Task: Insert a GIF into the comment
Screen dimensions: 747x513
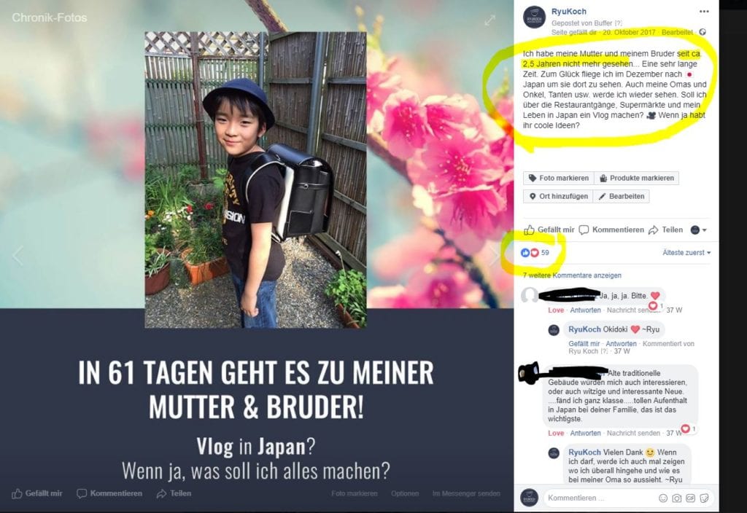Action: [x=690, y=498]
